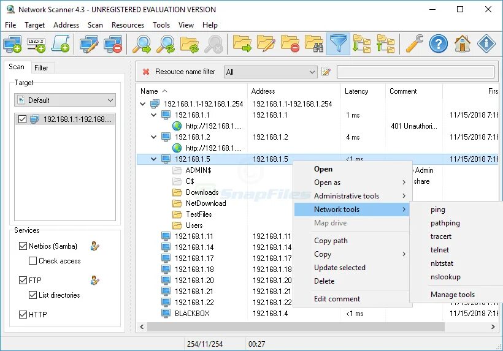Viewport: 503px width, 351px height.
Task: Click the start scan magnifier icon
Action: click(142, 44)
